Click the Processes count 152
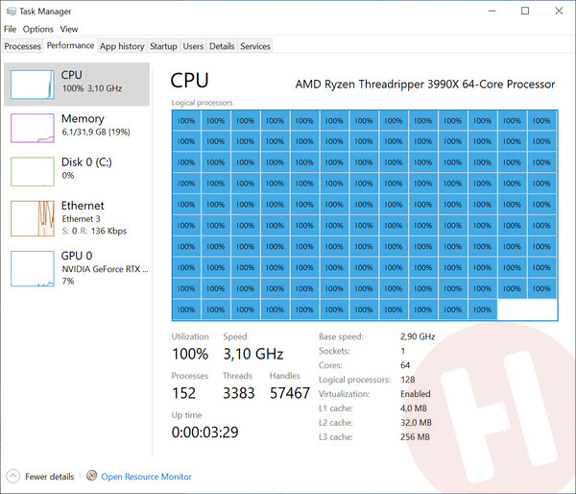 click(184, 393)
